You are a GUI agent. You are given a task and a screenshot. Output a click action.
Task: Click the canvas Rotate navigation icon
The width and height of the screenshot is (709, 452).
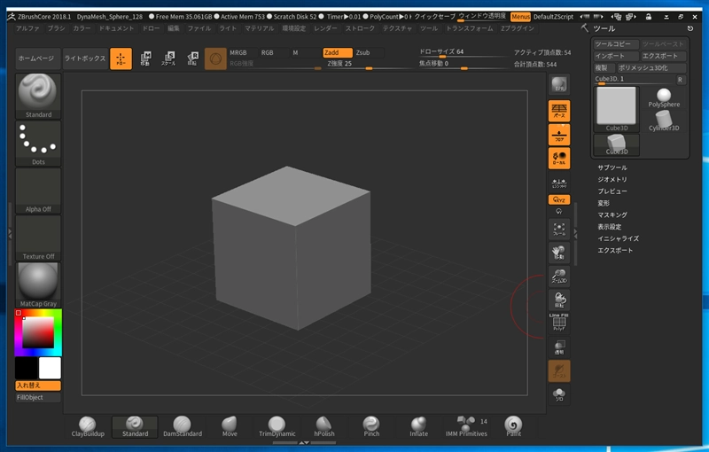pos(559,300)
